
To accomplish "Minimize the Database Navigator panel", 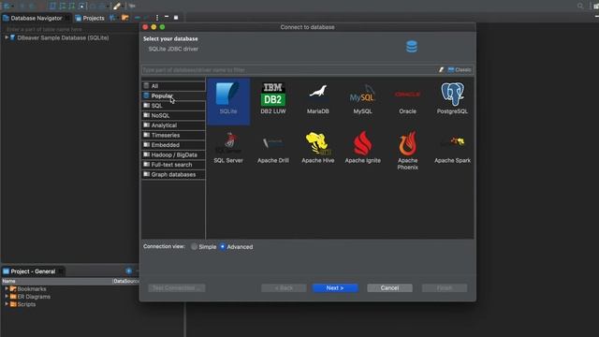I will [x=167, y=17].
